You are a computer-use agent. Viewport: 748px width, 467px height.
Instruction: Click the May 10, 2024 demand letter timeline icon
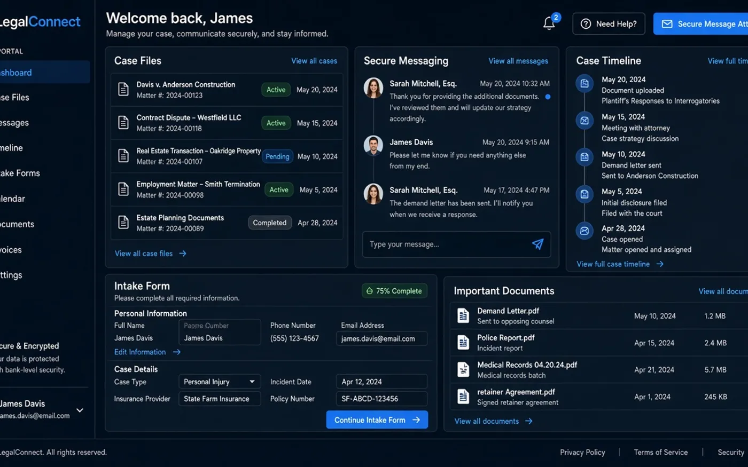(585, 157)
